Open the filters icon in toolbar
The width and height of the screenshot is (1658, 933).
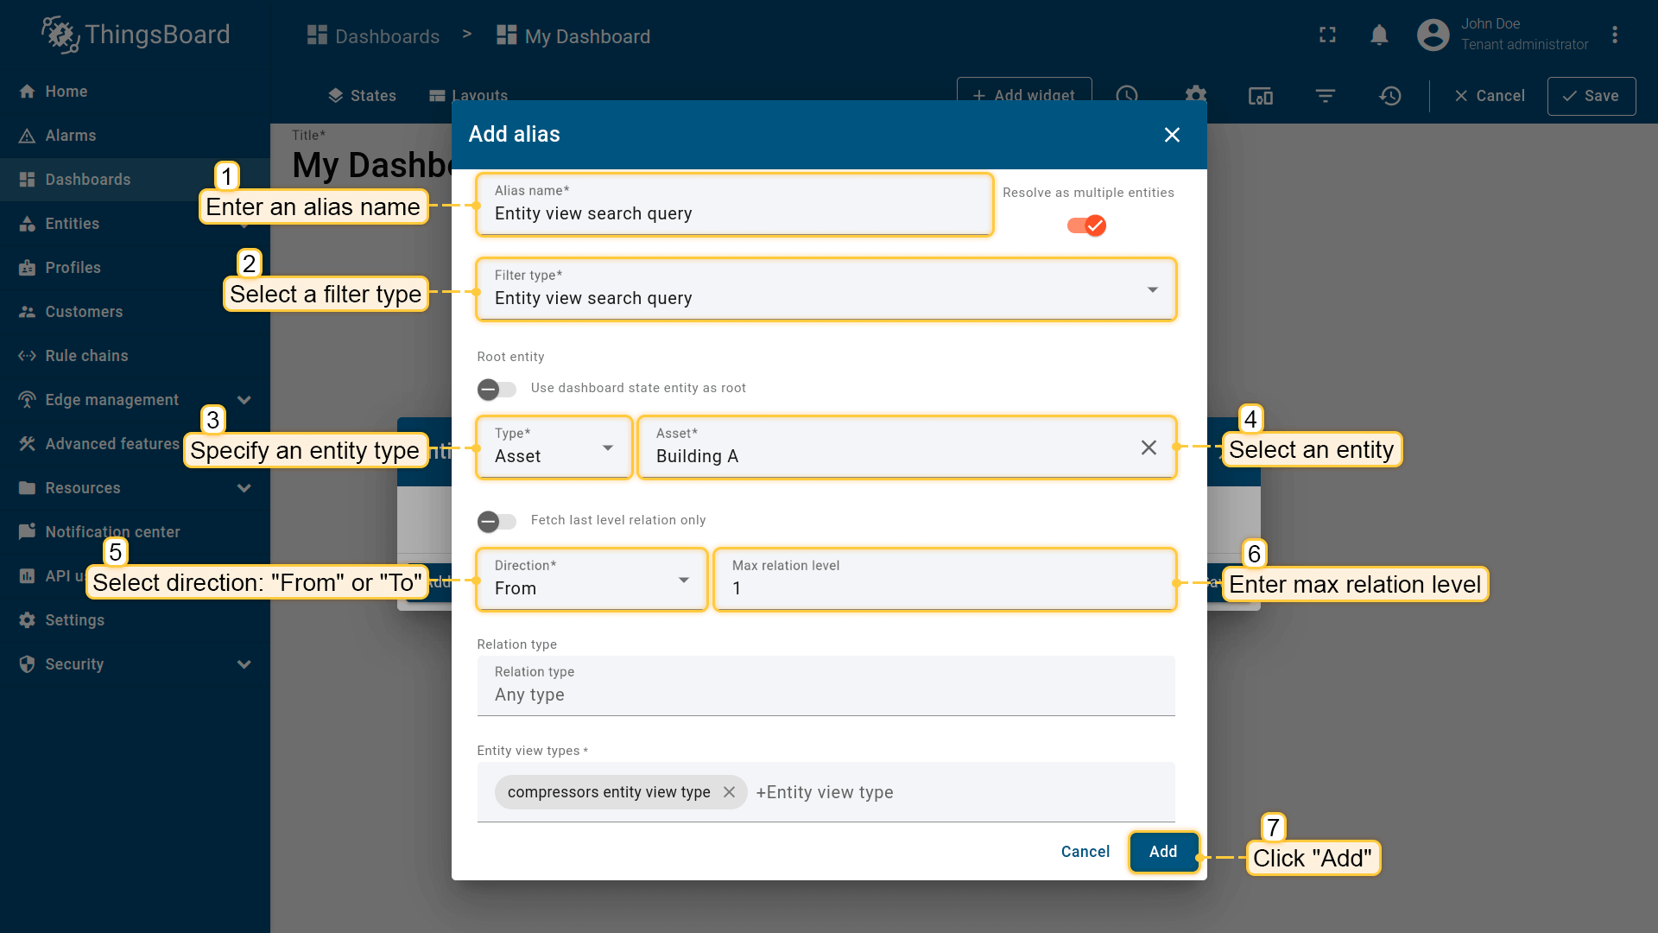coord(1325,96)
